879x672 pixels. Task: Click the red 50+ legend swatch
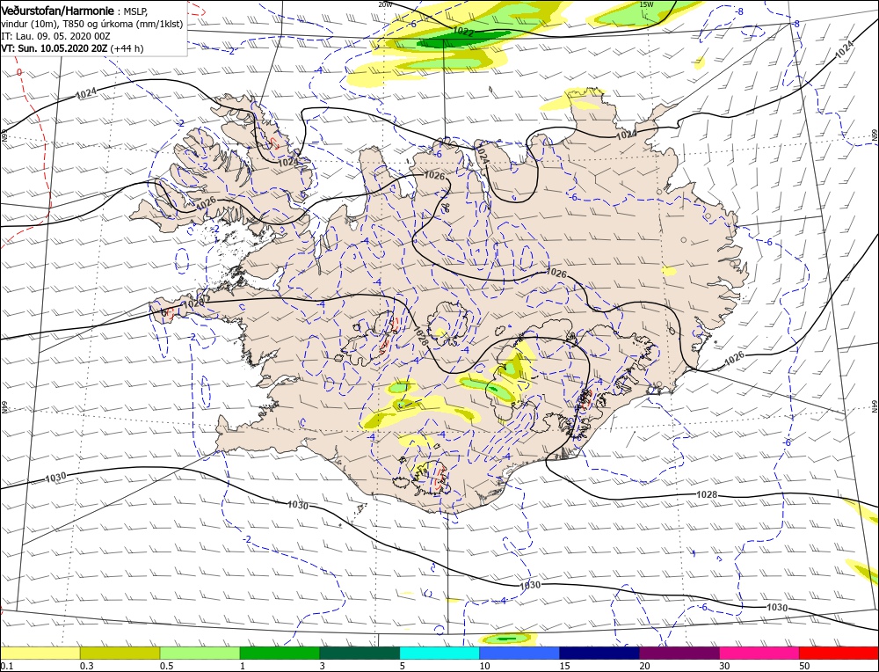pyautogui.click(x=839, y=653)
